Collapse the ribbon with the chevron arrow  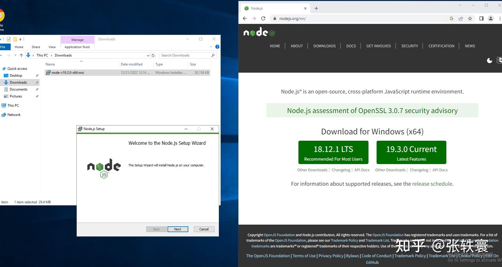(211, 46)
